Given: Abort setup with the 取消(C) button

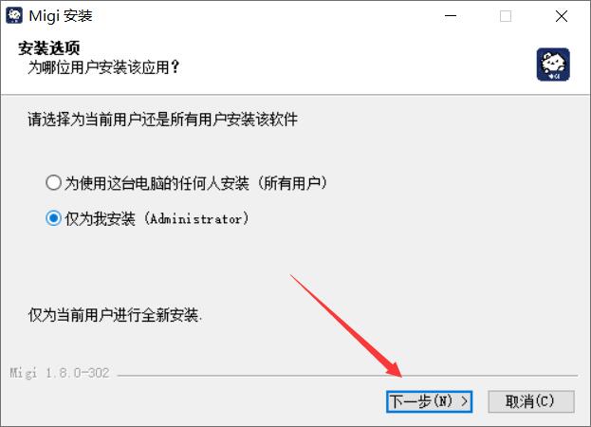Looking at the screenshot, I should click(531, 401).
